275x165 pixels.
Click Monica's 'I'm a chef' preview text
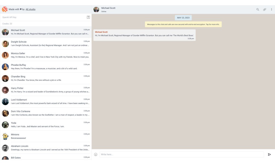[x=50, y=57]
